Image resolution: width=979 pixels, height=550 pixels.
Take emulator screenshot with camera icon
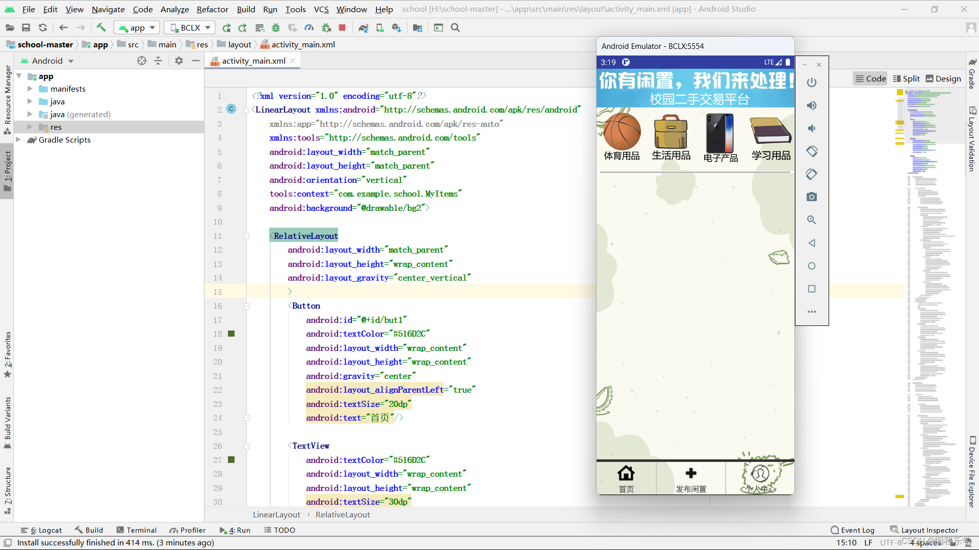[812, 197]
